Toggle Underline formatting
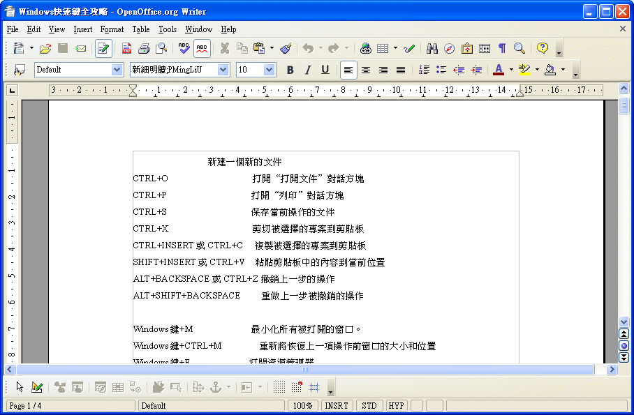 (x=325, y=70)
